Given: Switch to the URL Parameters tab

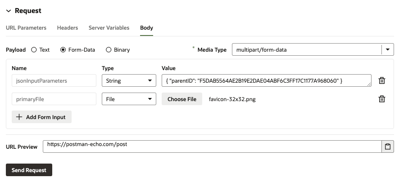Looking at the screenshot, I should click(x=26, y=28).
